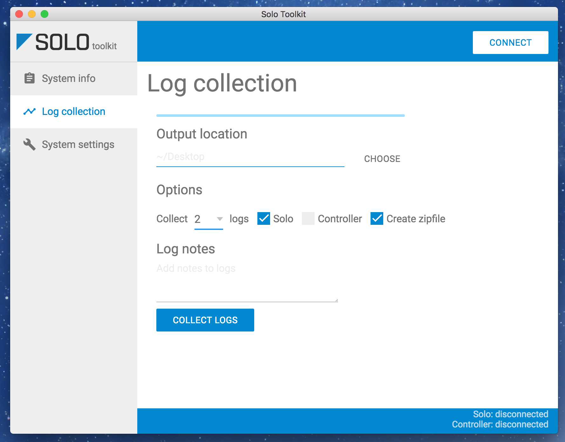
Task: Click the System info clipboard icon
Action: (x=30, y=78)
